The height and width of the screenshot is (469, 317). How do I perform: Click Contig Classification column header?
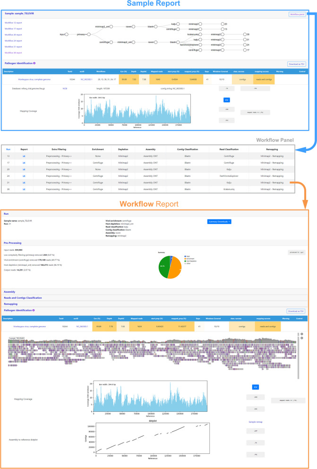[188, 149]
